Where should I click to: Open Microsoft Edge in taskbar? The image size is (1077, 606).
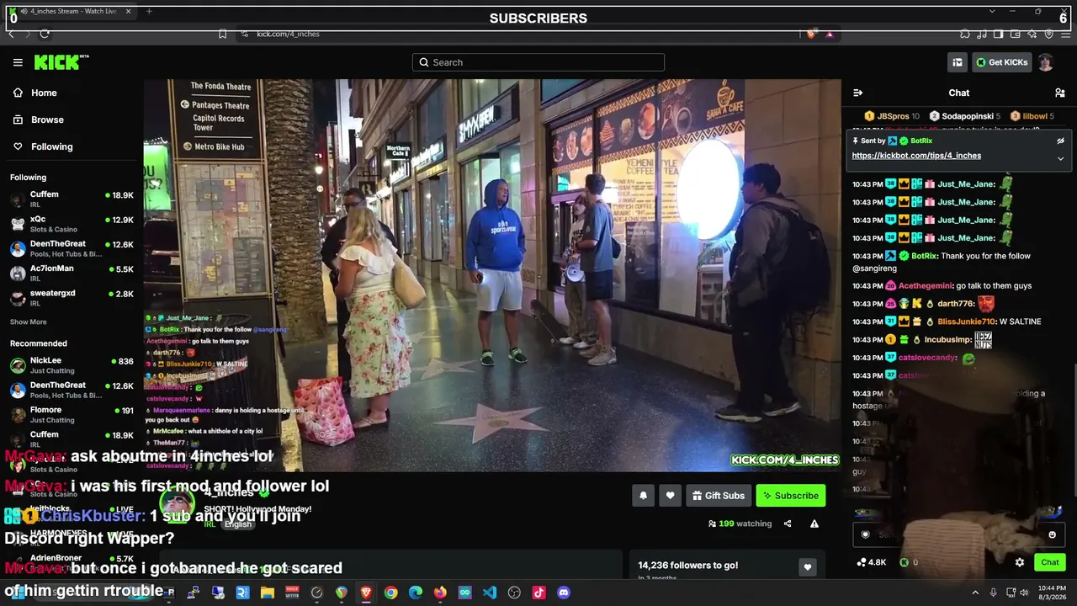[x=416, y=593]
